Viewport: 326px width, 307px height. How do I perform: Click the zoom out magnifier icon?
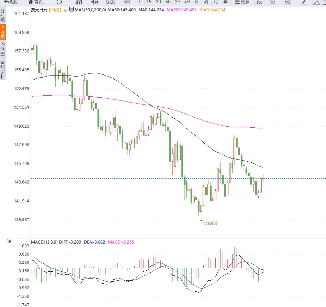(272, 2)
